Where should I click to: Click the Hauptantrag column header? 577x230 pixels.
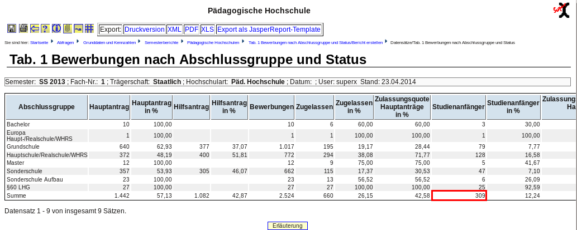[x=109, y=107]
